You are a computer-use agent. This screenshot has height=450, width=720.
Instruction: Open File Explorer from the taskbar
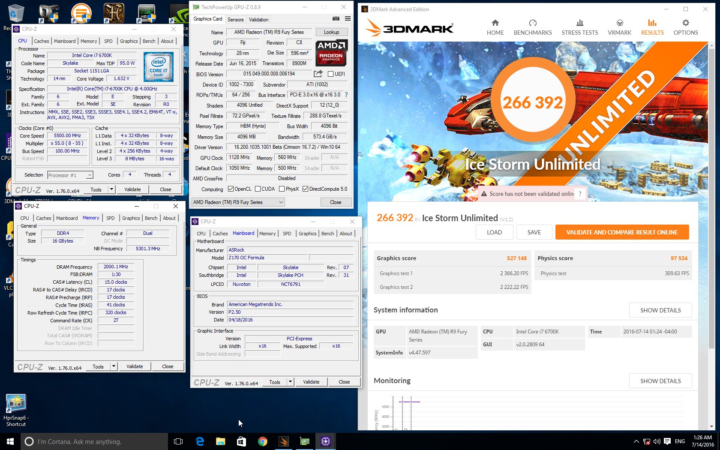(220, 441)
